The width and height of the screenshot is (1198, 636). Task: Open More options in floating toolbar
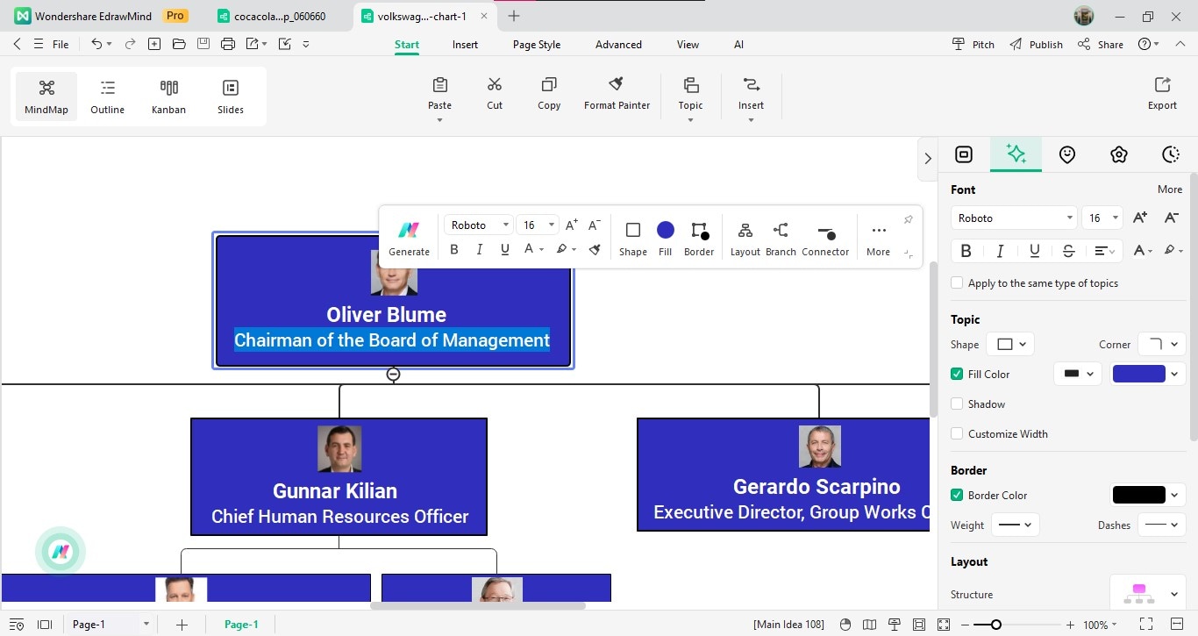point(878,238)
